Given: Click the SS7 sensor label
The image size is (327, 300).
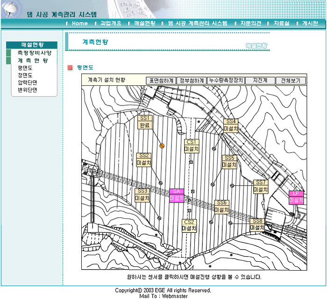Looking at the screenshot, I should point(260,187).
